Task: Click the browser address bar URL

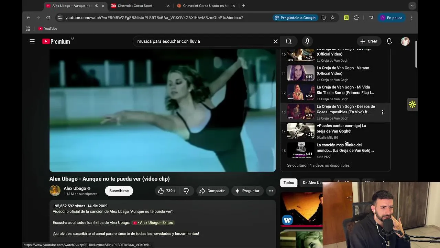Action: tap(154, 18)
